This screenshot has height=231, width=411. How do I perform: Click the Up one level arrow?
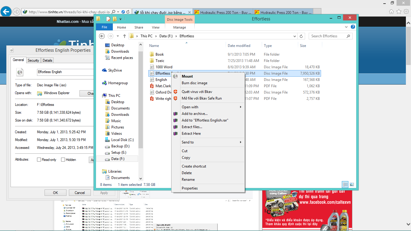click(x=125, y=36)
